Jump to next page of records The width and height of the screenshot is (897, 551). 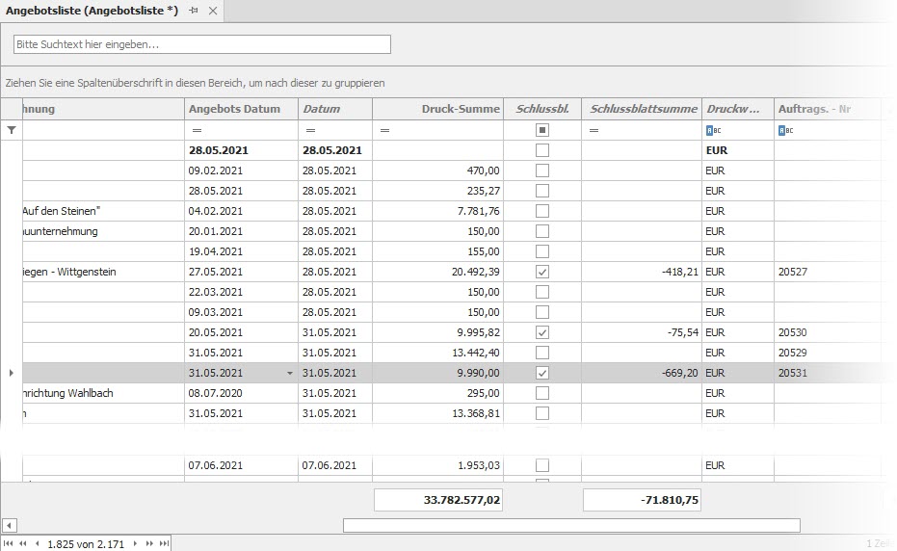149,544
